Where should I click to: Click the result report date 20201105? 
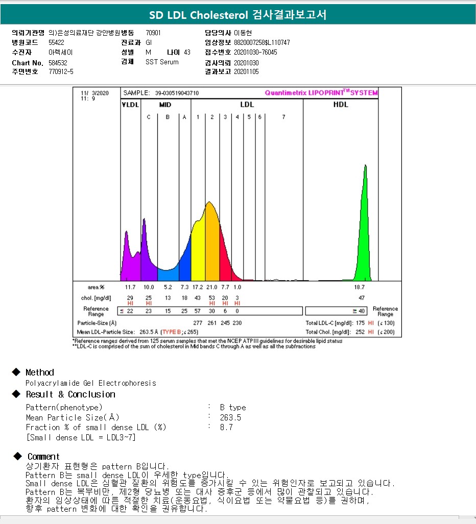click(x=246, y=71)
